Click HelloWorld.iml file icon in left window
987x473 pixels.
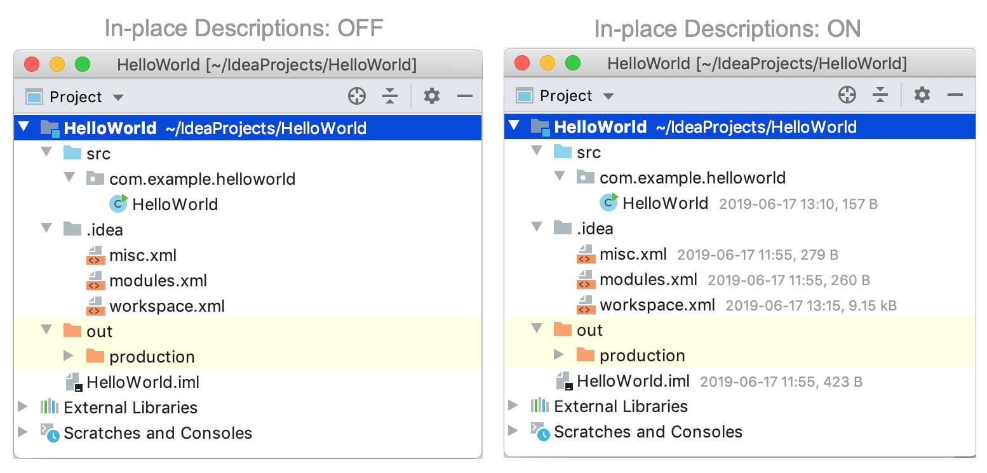tap(74, 382)
